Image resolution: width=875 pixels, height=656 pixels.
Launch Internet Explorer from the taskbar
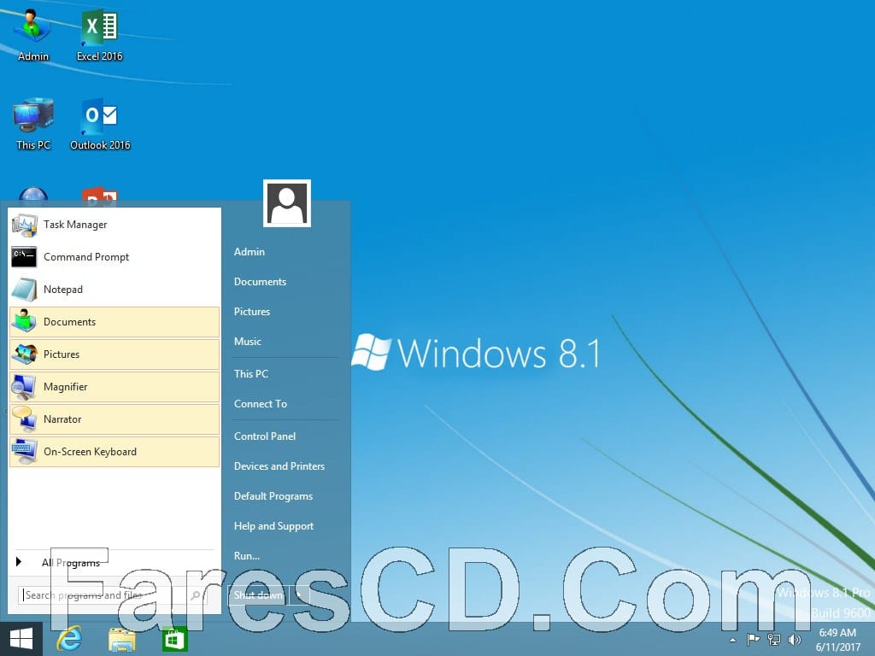coord(70,639)
